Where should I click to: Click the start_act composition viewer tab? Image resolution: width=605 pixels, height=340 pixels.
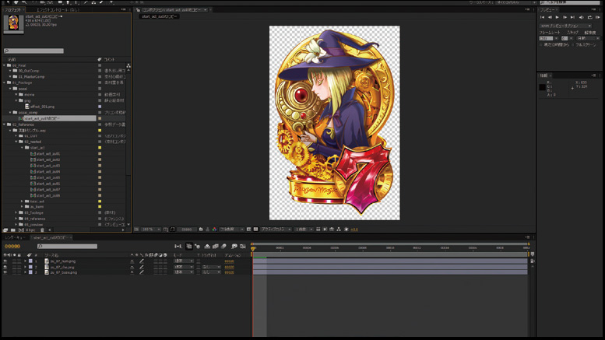coord(159,16)
